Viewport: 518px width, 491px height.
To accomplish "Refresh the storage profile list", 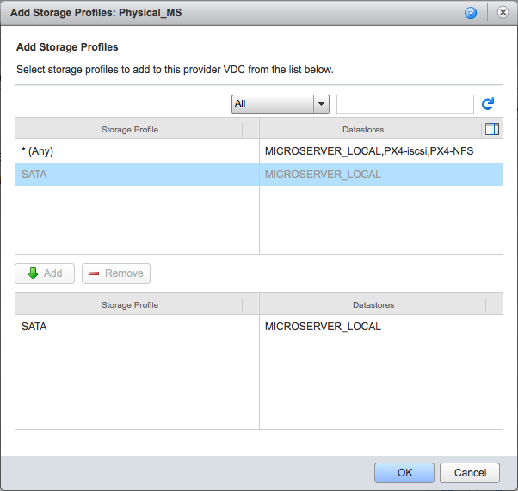I will [488, 104].
